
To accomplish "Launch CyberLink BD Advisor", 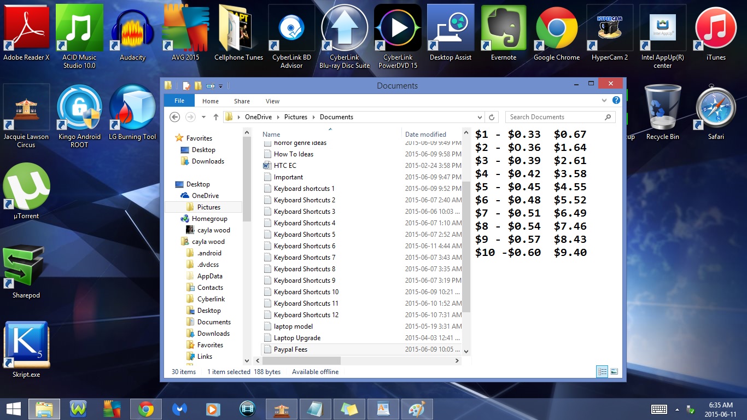I will coord(291,37).
